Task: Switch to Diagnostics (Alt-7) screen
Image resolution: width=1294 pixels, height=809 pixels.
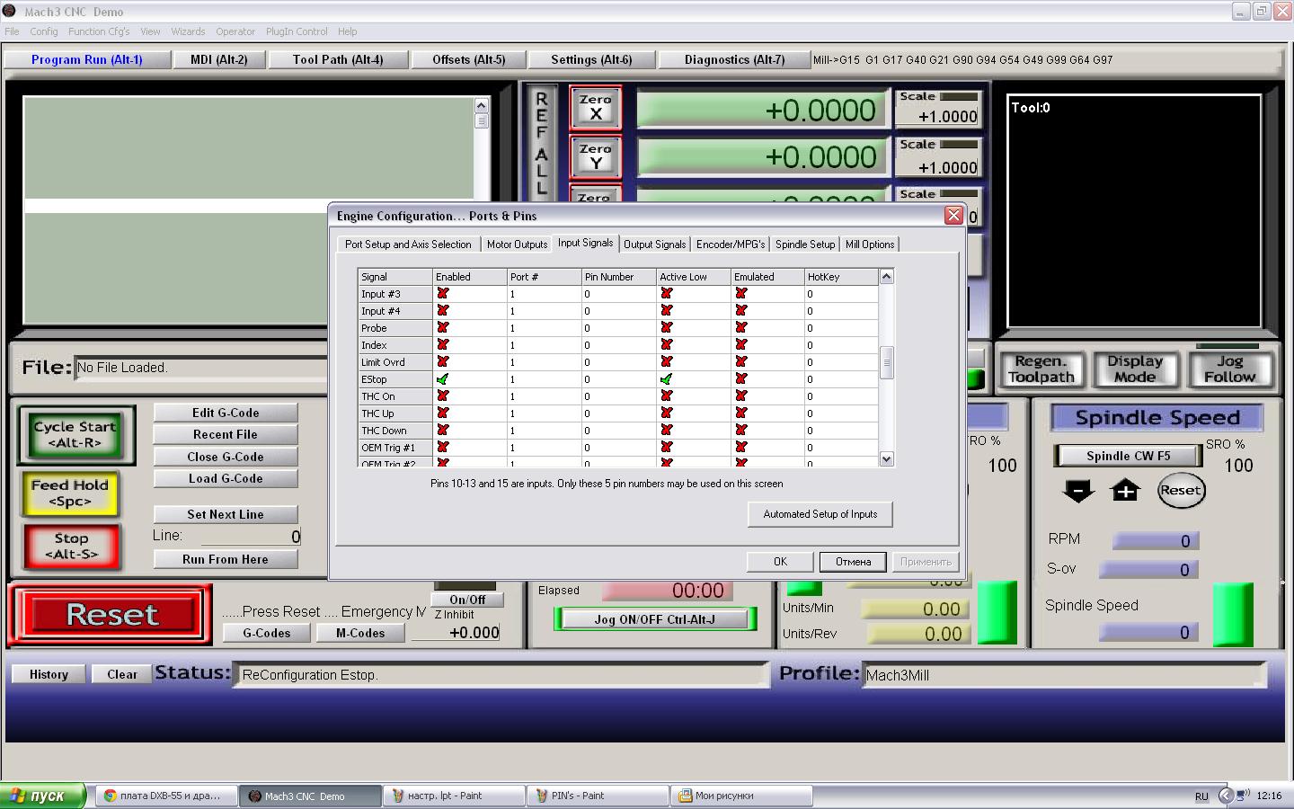Action: tap(734, 60)
